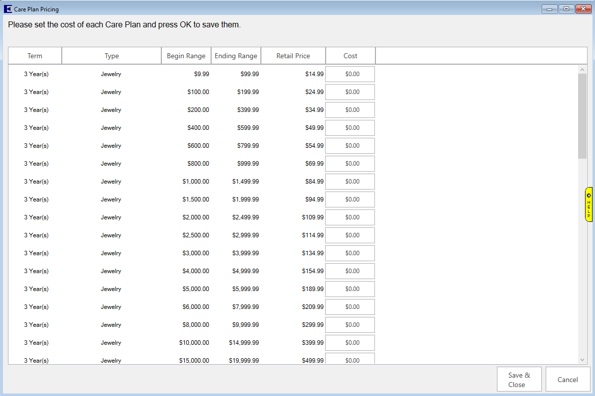Click the Begin Range column header
Image resolution: width=595 pixels, height=396 pixels.
[x=186, y=56]
